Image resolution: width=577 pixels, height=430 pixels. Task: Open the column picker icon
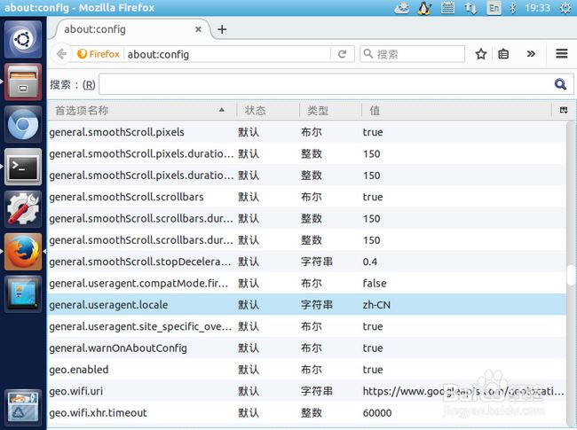coord(564,110)
